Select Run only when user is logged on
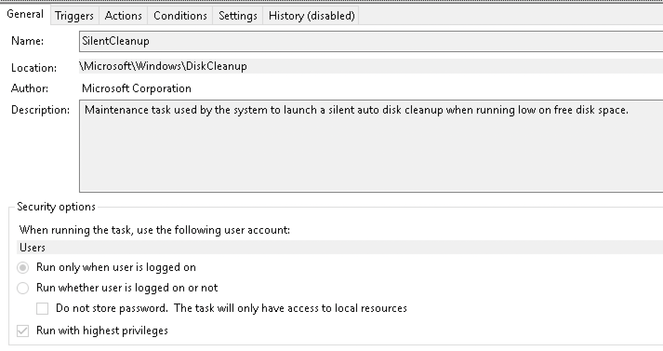This screenshot has width=663, height=351. 23,268
